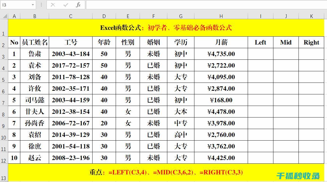Image resolution: width=327 pixels, height=182 pixels.
Task: Click salary cell '¥4,425.00'
Action: coord(221,158)
